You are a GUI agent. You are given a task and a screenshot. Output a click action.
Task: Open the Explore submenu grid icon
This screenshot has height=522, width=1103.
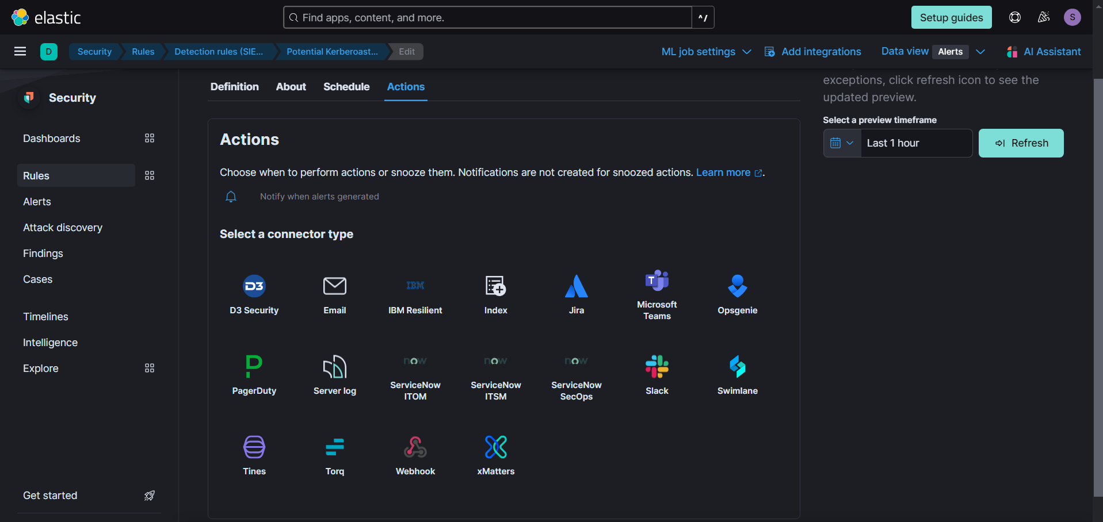(x=150, y=368)
